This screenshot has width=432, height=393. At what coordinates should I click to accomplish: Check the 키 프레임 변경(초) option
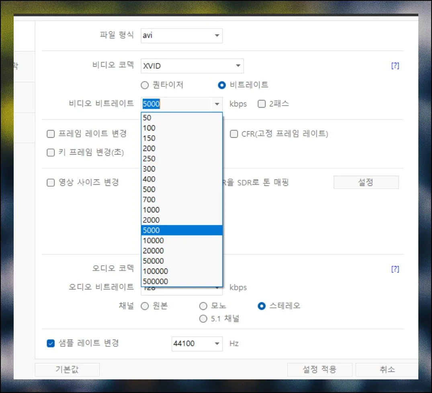[51, 153]
